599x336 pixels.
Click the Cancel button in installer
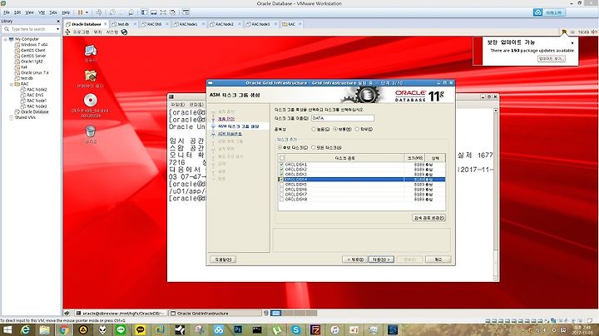click(x=438, y=259)
